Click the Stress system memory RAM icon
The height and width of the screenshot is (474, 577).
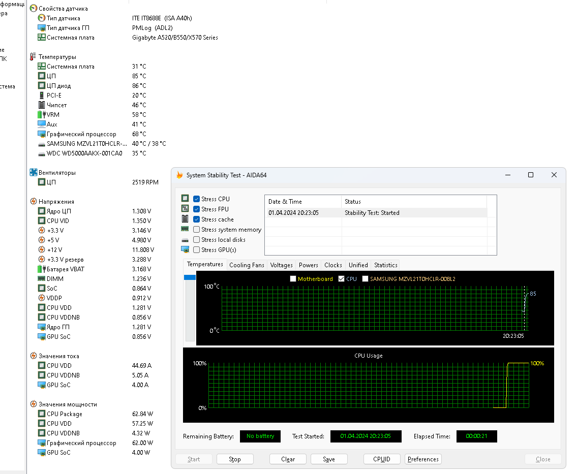click(x=185, y=229)
